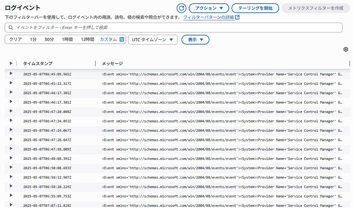The image size is (353, 209).
Task: Select the 1分 time range
Action: [33, 39]
